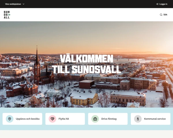Open the Våra webbplatser menu
Viewport: 173px width, 138px height.
pos(15,4)
